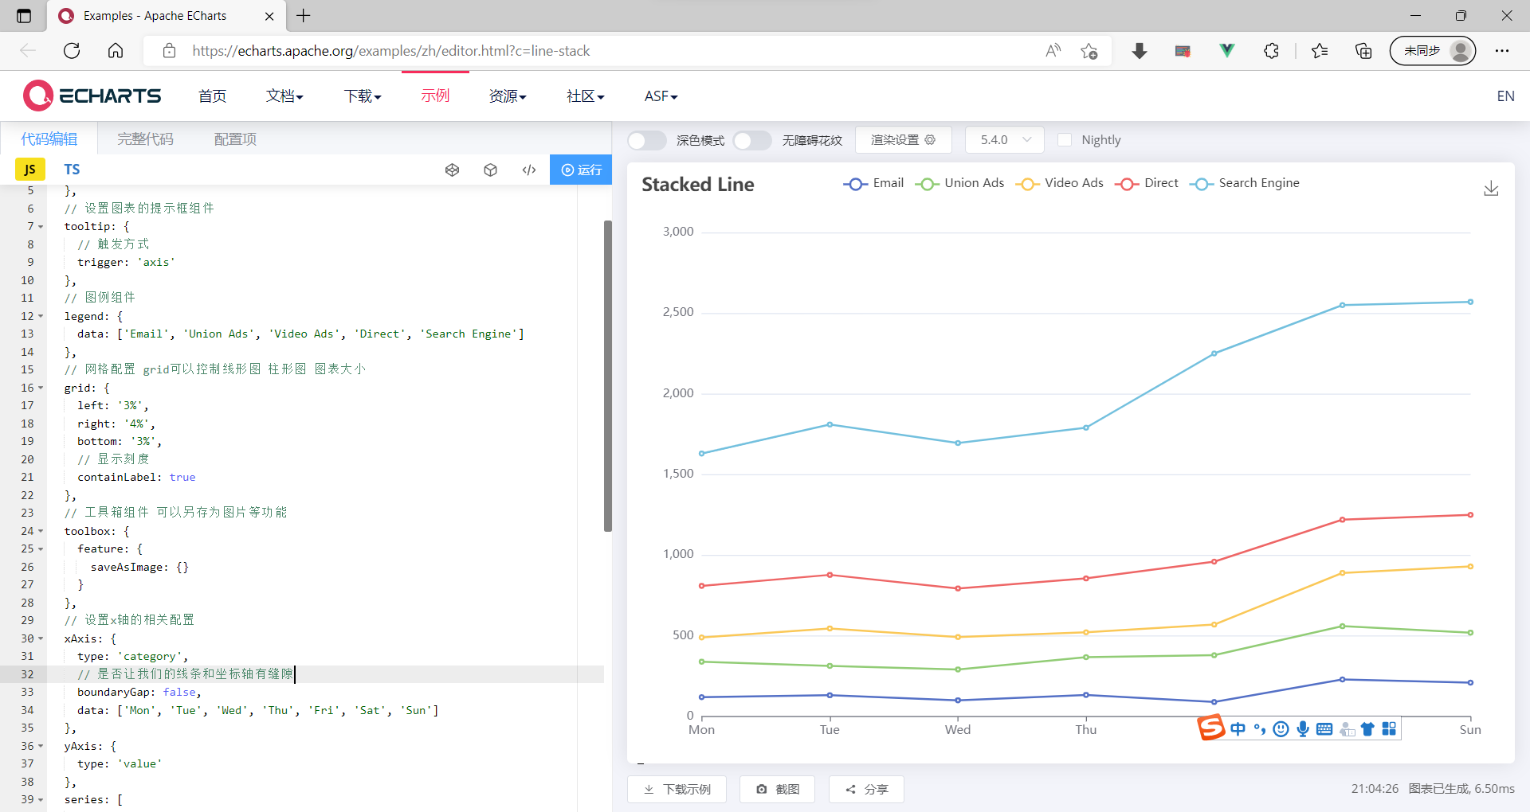Switch to the TS language tab
1530x812 pixels.
(x=72, y=169)
